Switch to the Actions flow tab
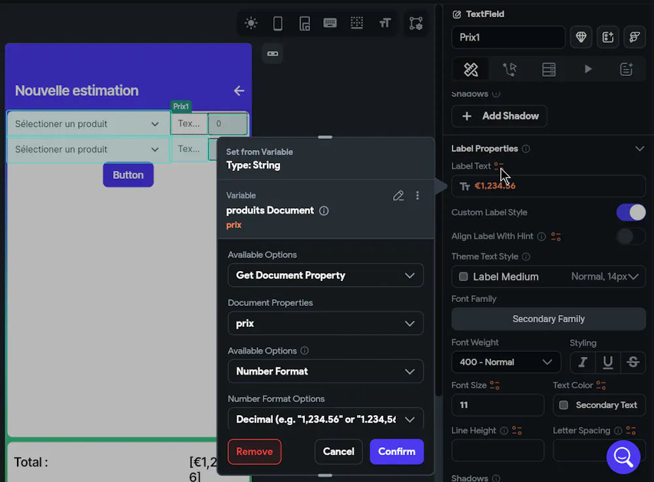 coord(509,69)
